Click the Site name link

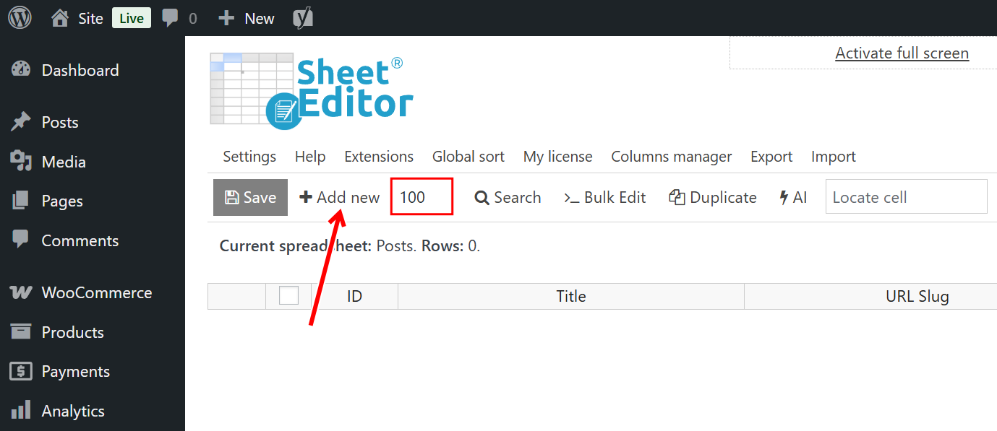pos(91,18)
